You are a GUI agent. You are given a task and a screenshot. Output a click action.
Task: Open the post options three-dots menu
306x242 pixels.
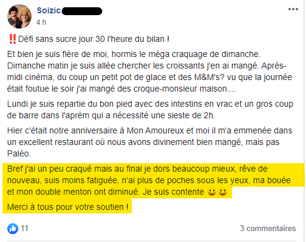click(293, 9)
